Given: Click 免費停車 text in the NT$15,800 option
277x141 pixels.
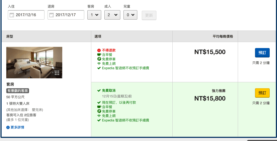Looking at the screenshot, I should pos(109,111).
